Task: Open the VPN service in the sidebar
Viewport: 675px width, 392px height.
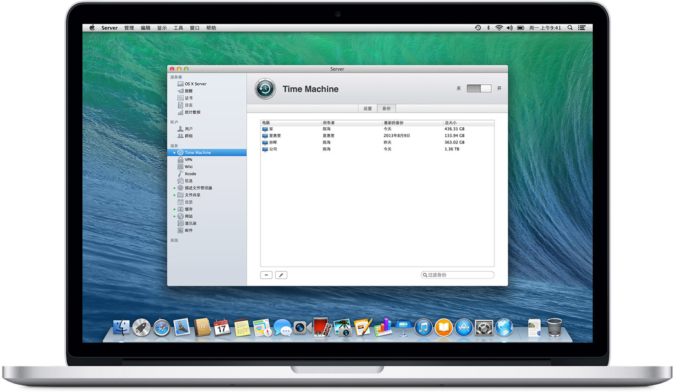Action: point(185,159)
